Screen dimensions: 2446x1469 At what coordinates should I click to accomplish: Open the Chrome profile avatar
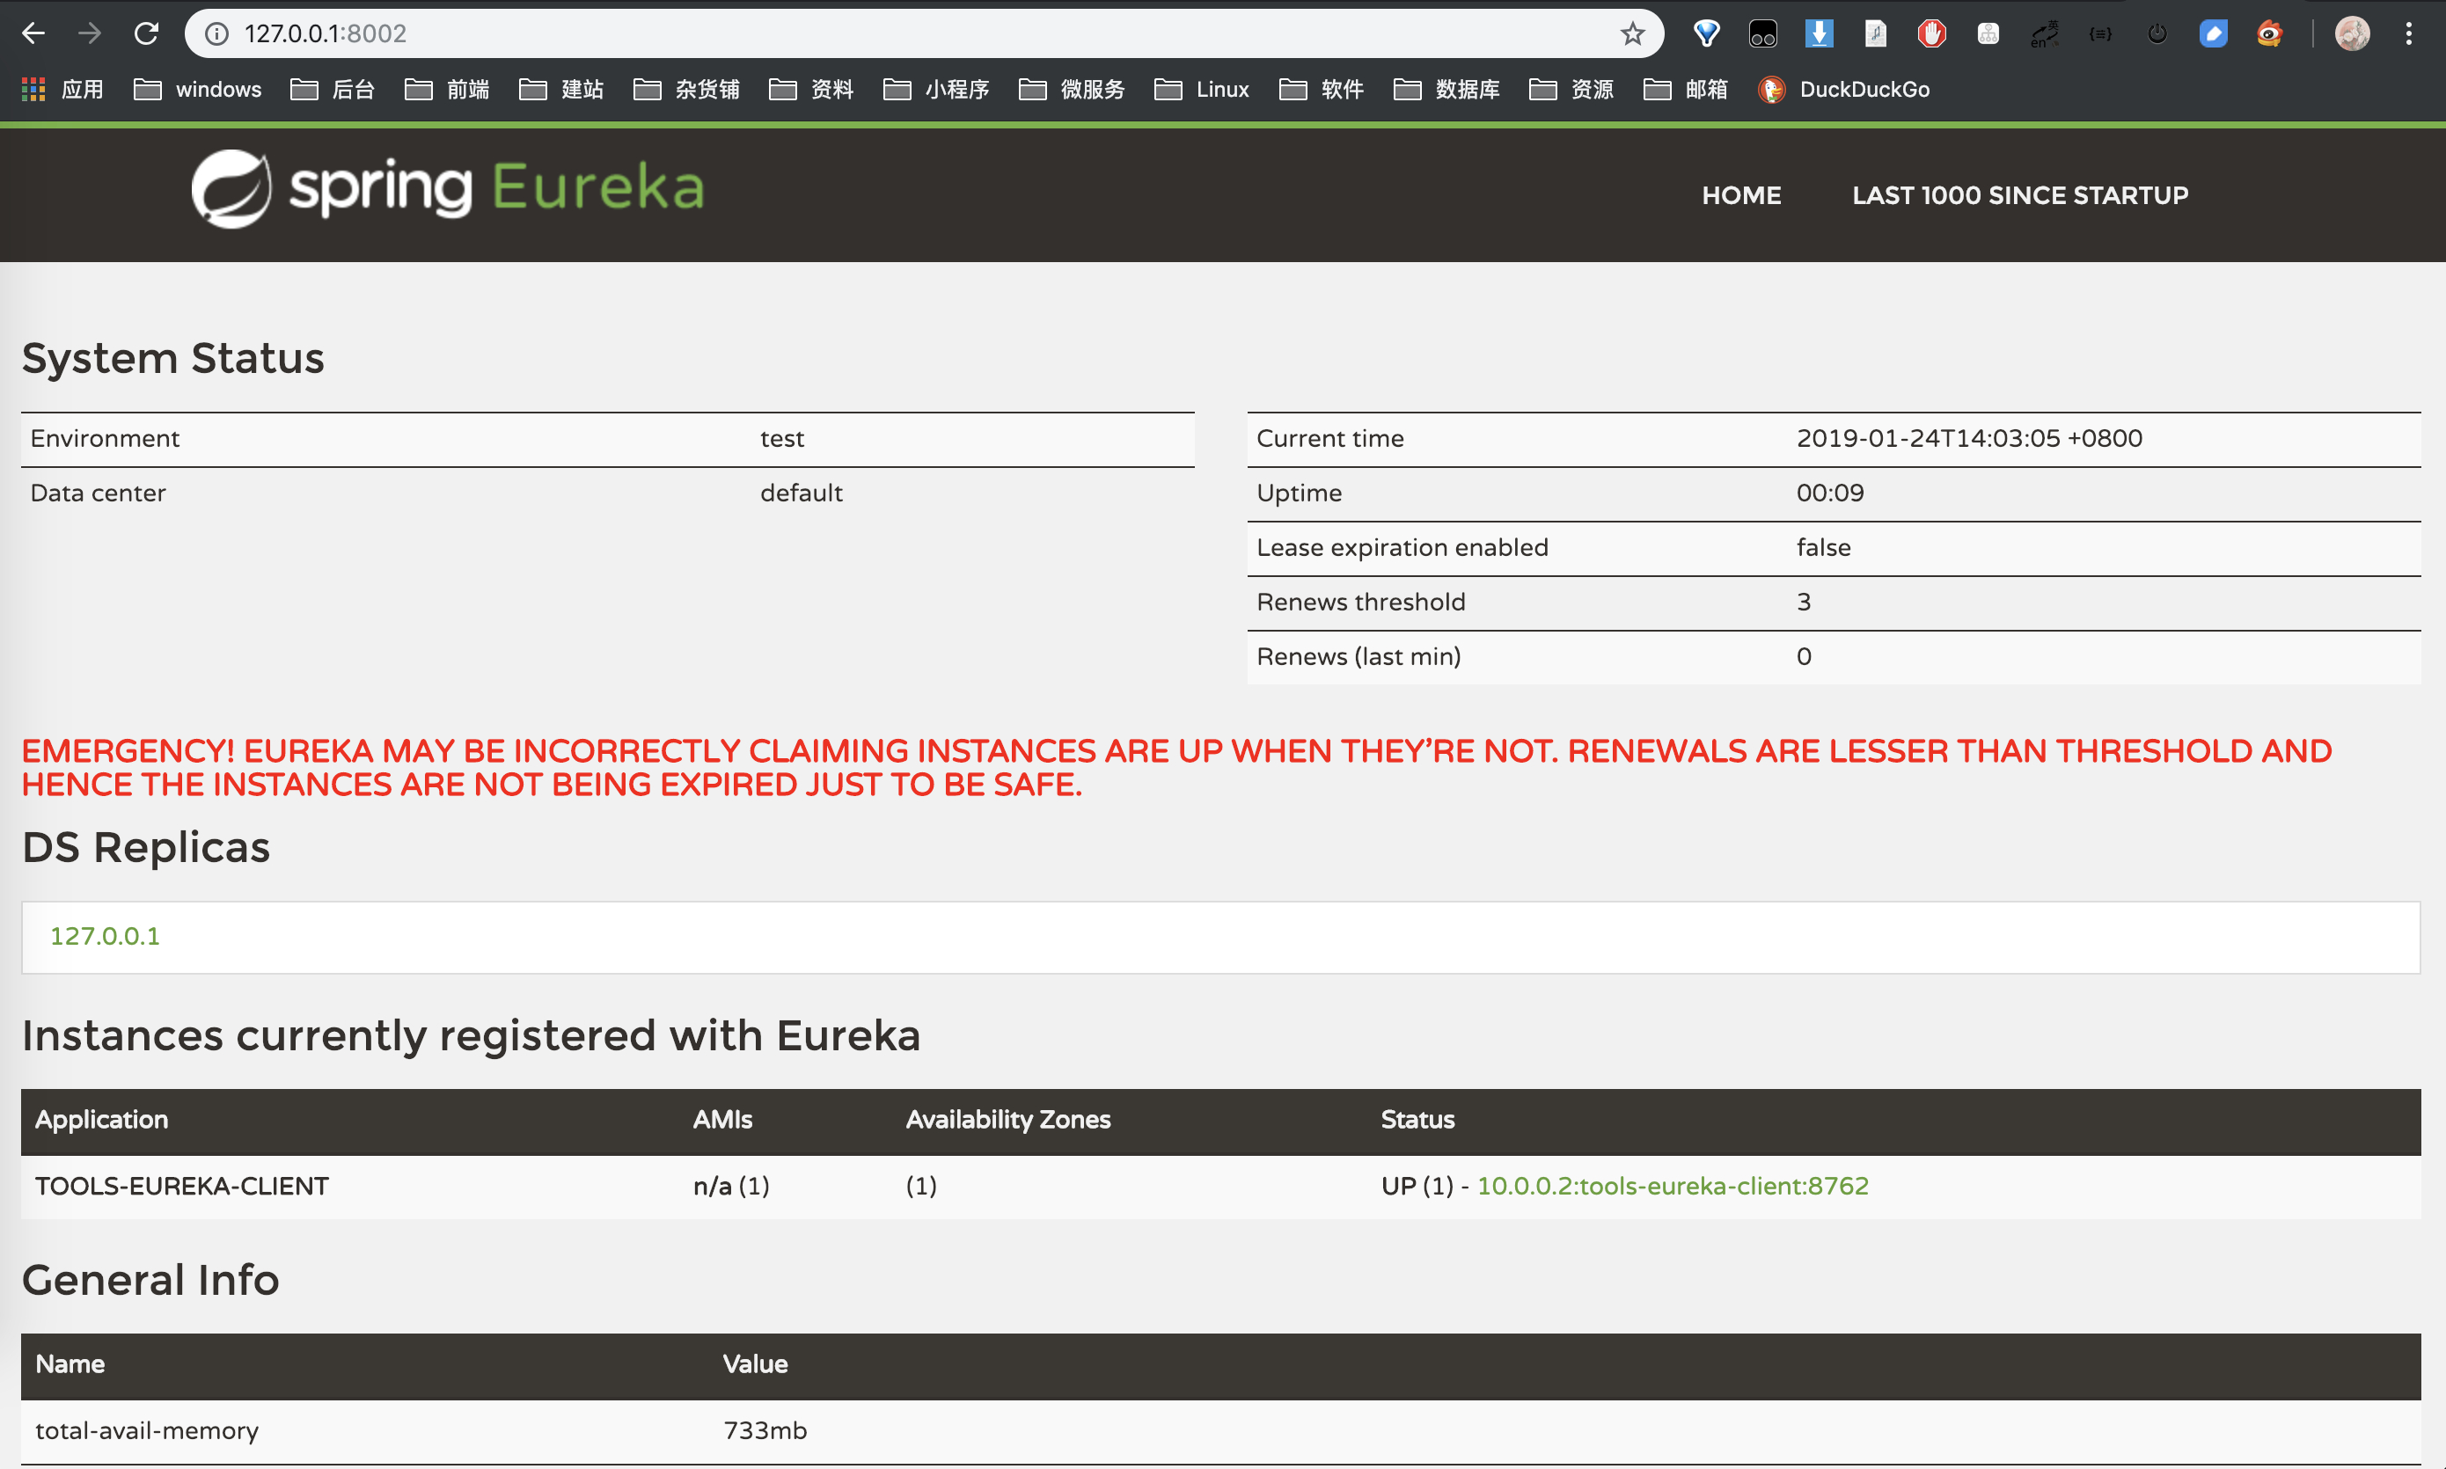pos(2352,33)
